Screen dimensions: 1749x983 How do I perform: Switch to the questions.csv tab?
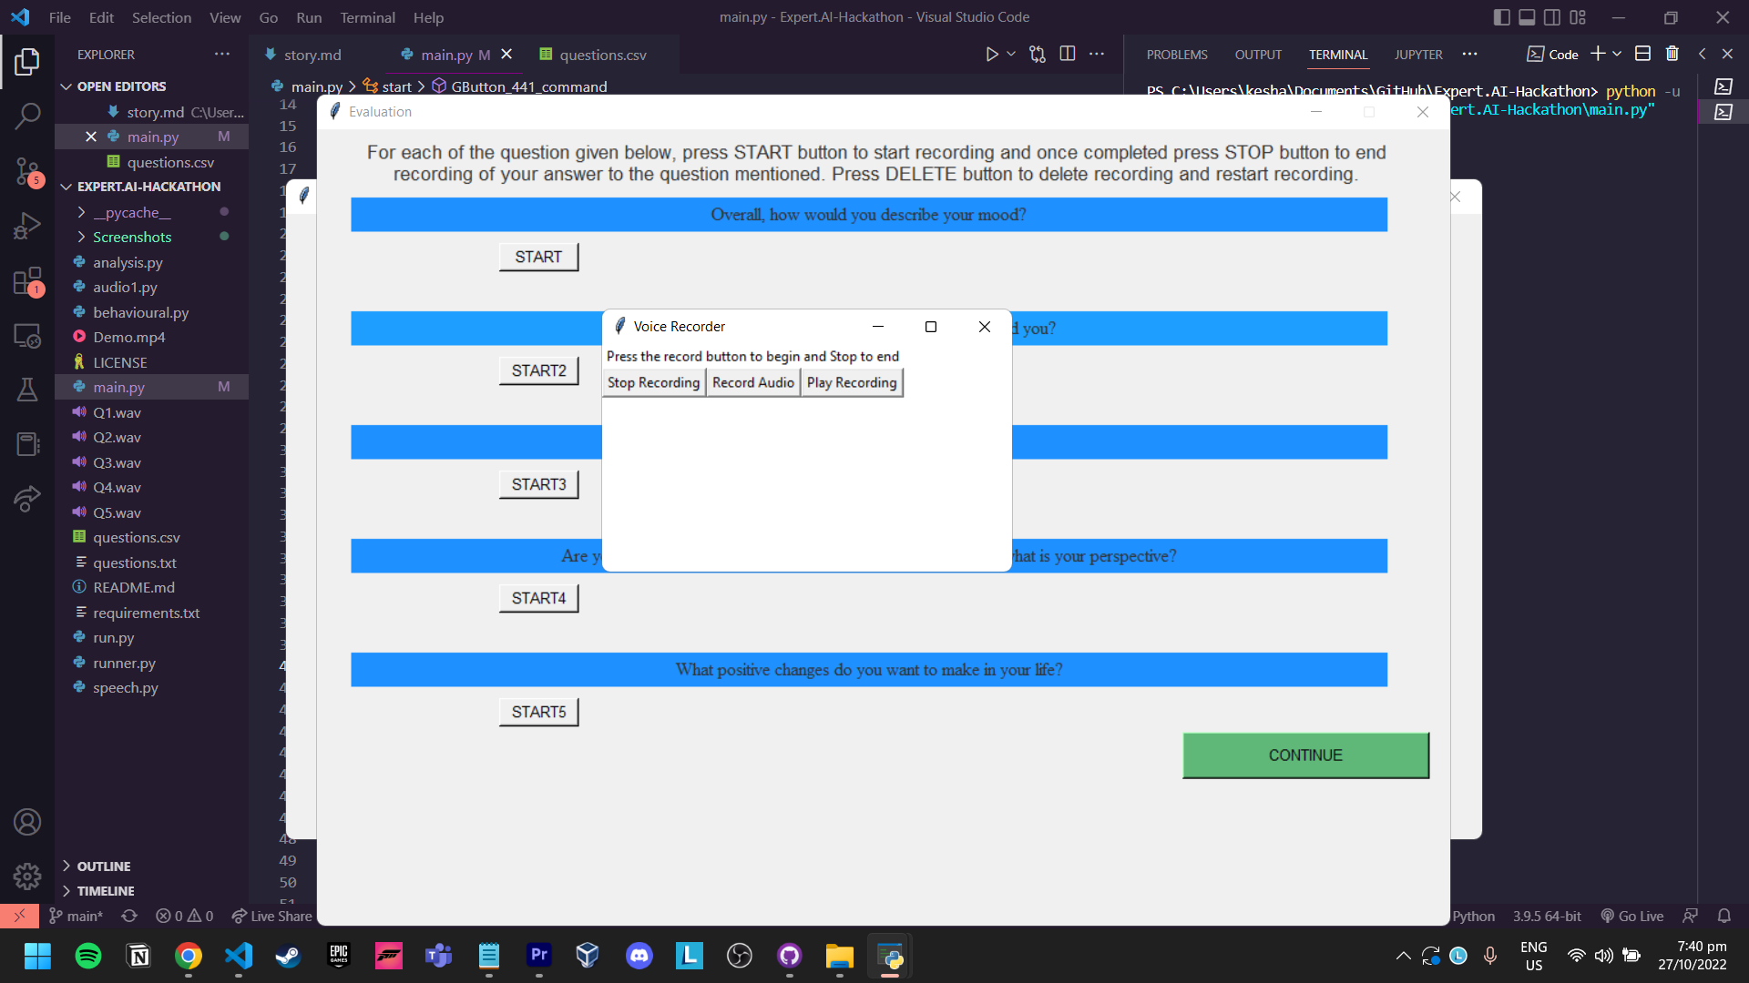[602, 55]
